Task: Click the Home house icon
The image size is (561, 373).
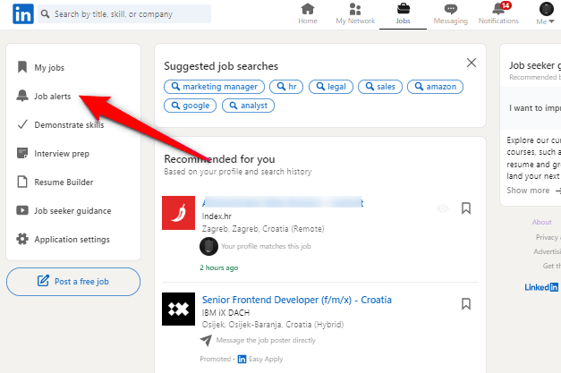Action: 308,9
